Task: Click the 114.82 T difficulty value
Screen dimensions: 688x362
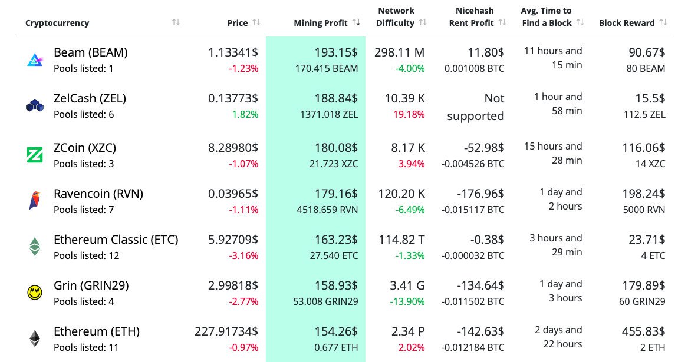Action: coord(401,240)
